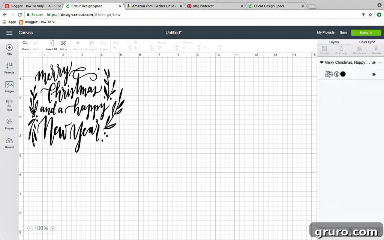Click the Redo arrow in toolbar

[x=36, y=43]
